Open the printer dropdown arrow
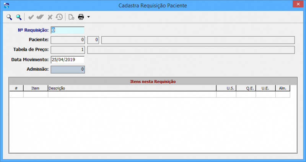 tap(88, 17)
